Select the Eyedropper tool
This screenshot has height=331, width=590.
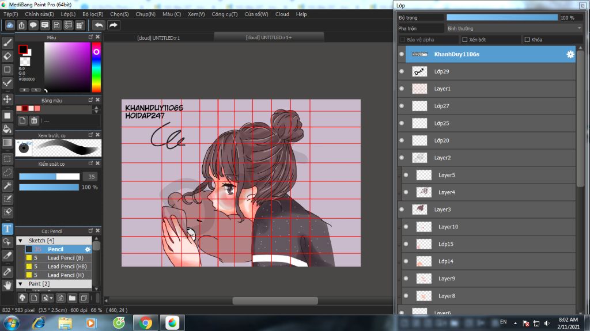pos(7,272)
